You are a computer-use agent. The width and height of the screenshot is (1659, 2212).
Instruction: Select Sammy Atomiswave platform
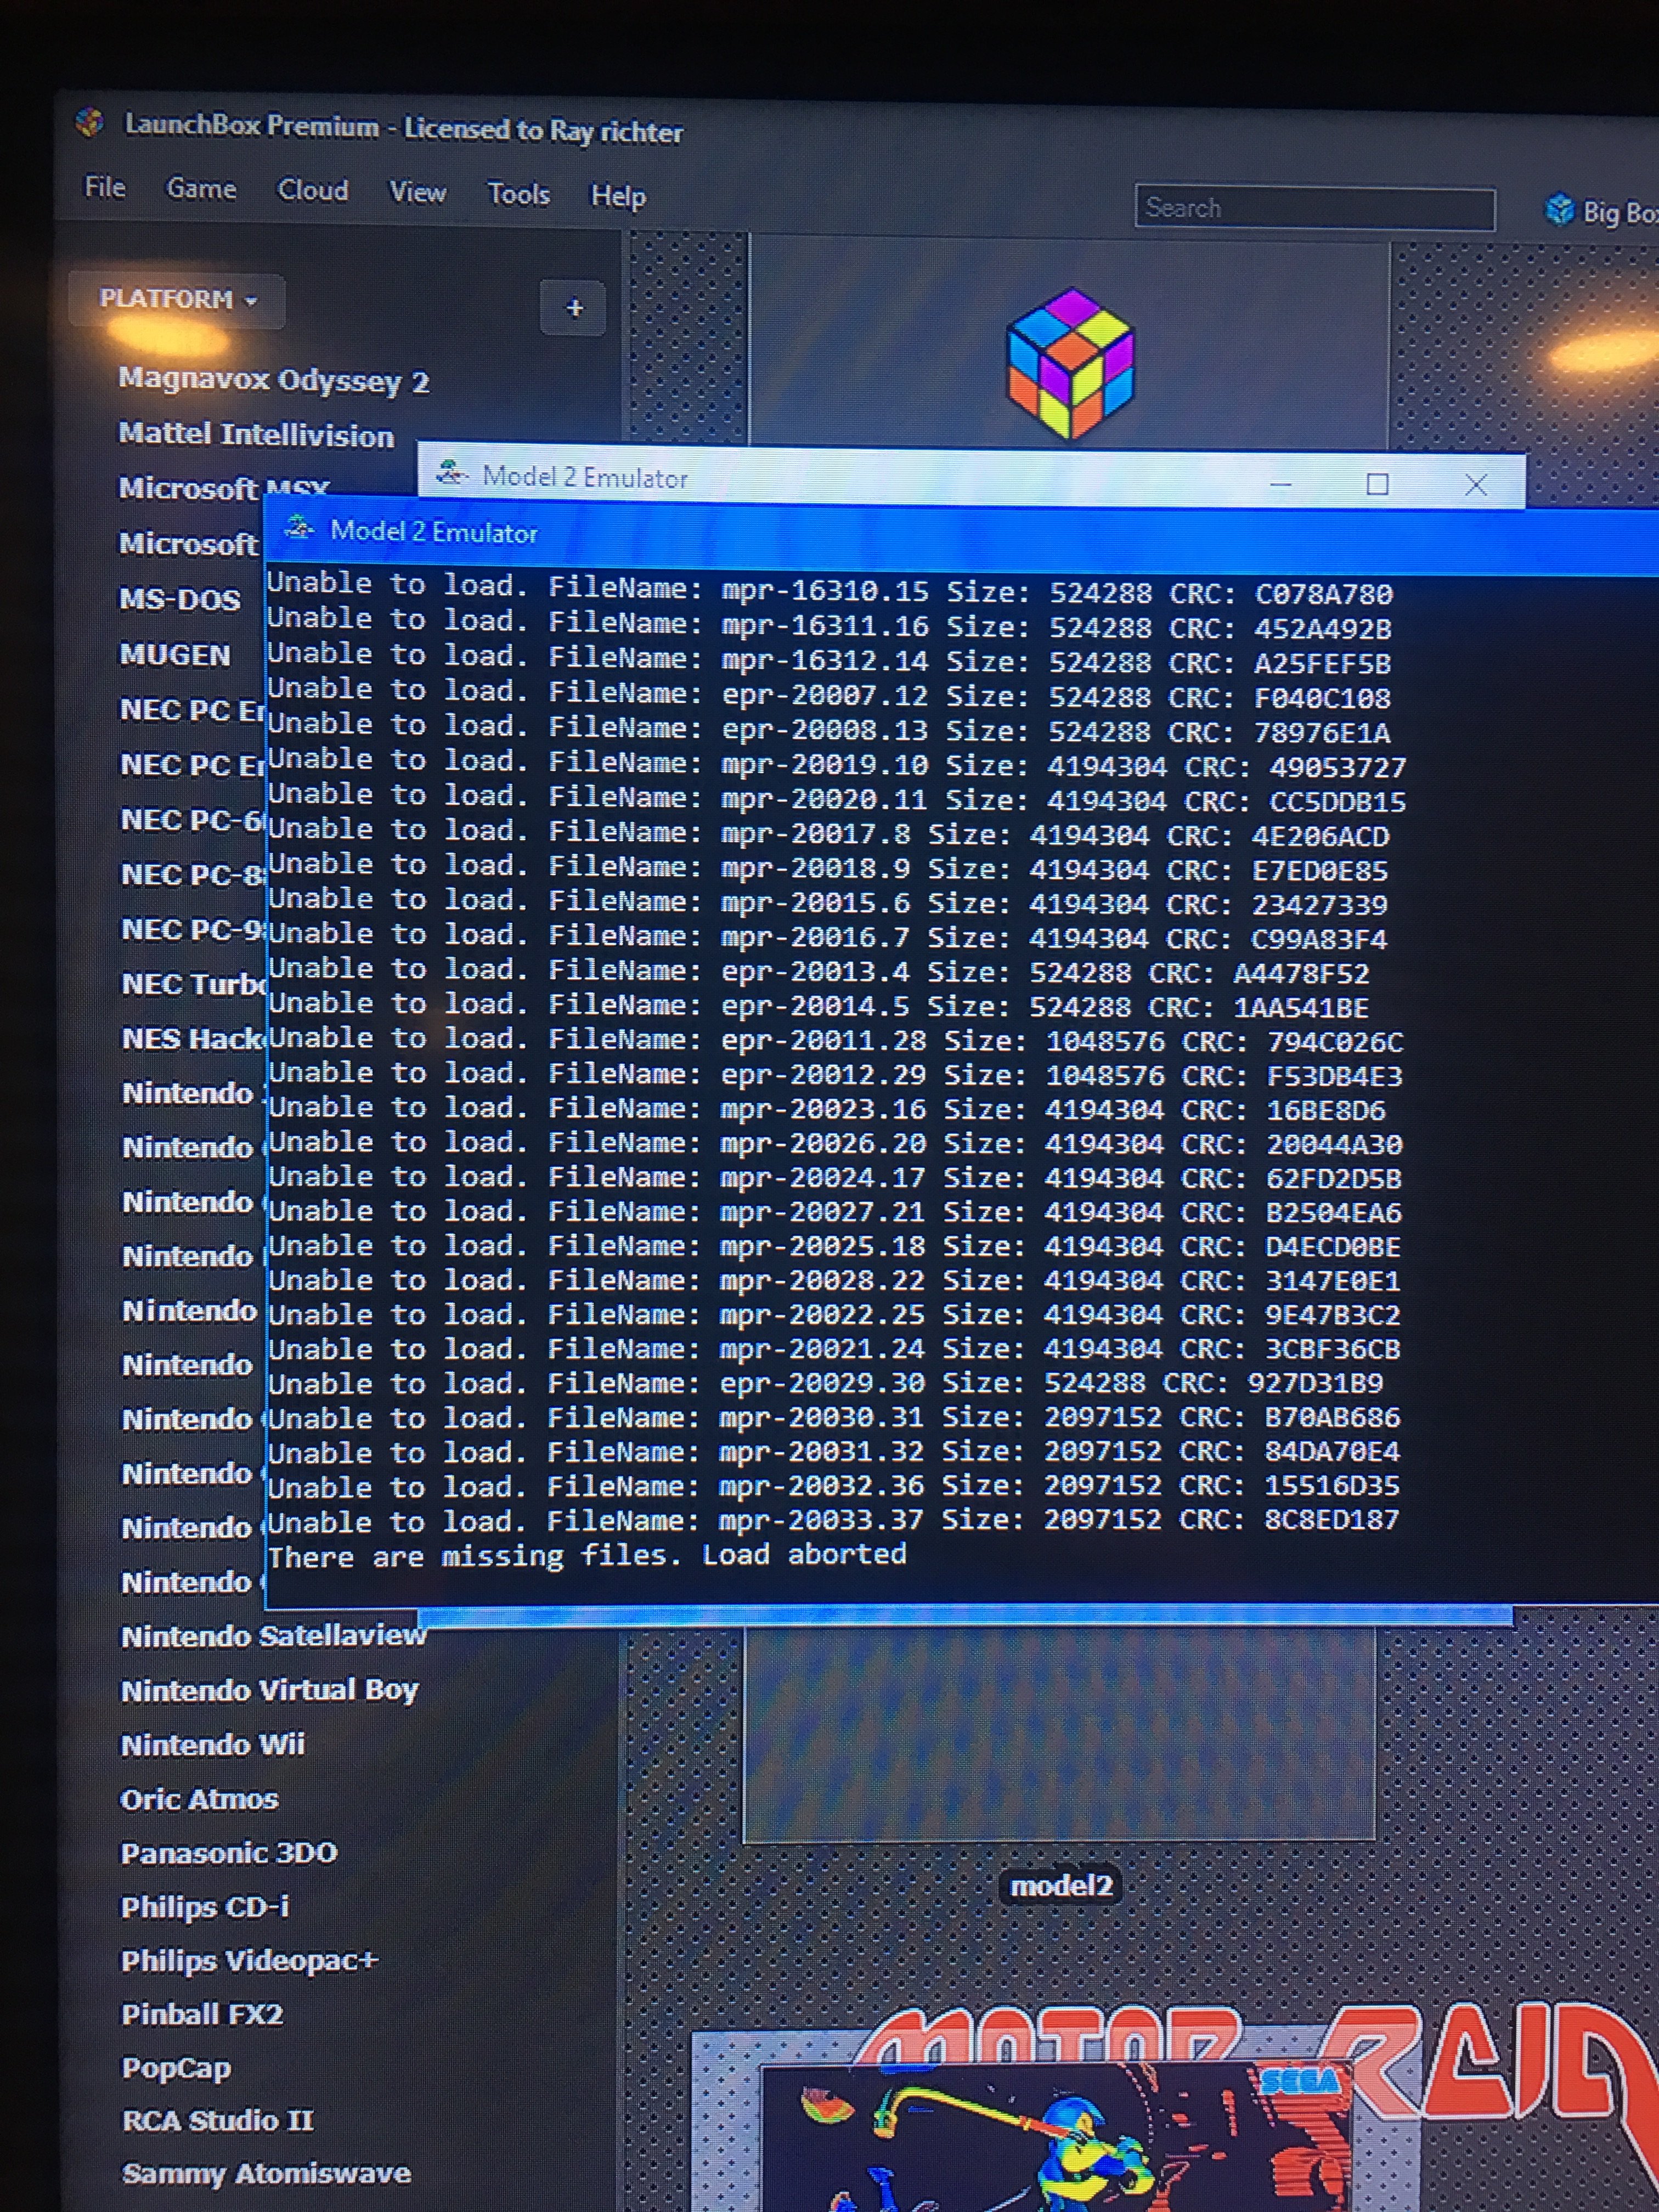(266, 2174)
